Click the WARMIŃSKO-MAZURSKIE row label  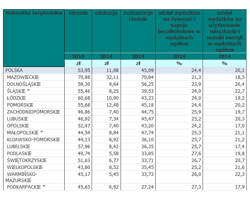pyautogui.click(x=21, y=177)
